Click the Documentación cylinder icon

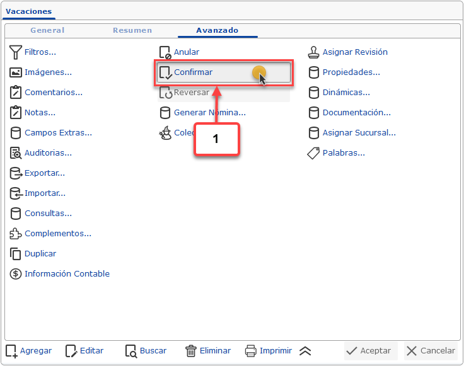click(314, 113)
